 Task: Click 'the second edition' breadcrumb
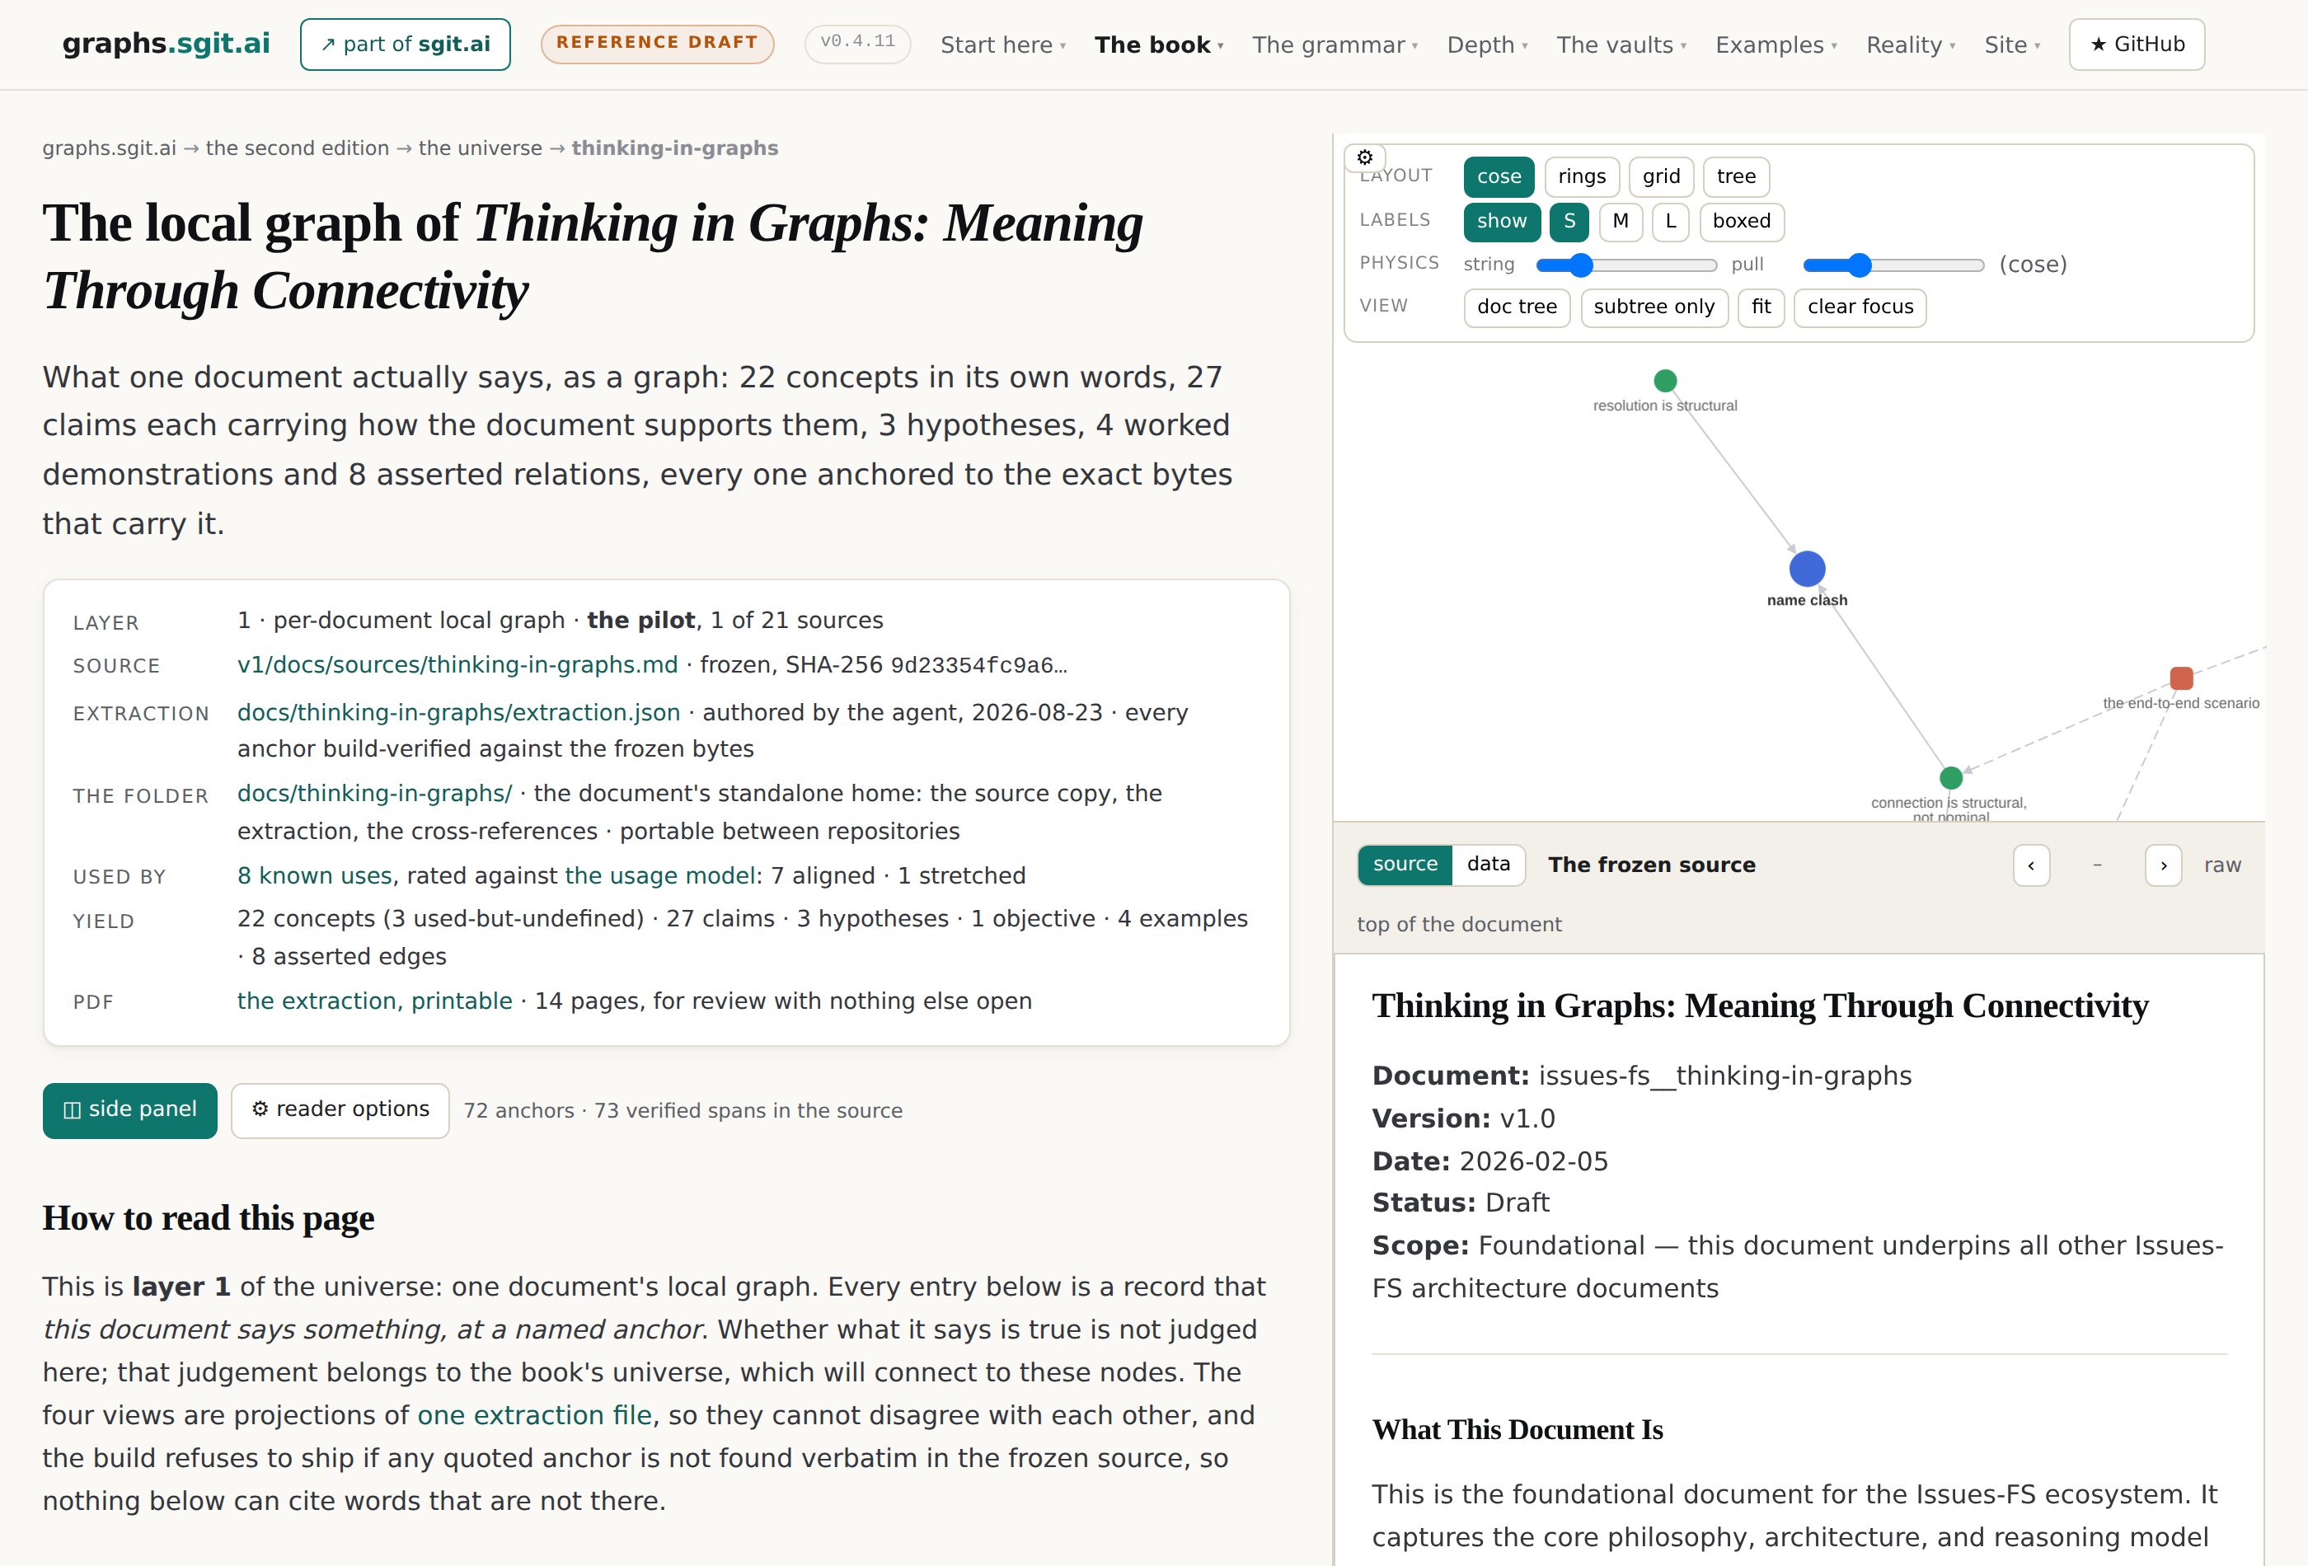click(297, 149)
